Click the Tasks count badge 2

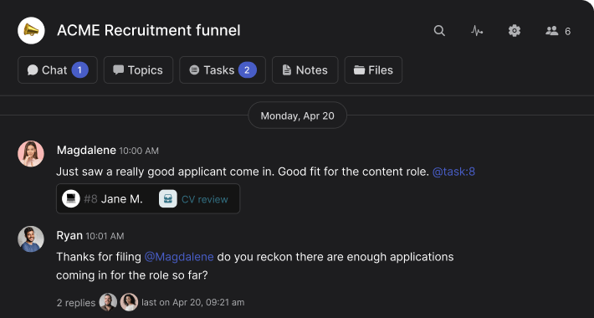pos(247,69)
